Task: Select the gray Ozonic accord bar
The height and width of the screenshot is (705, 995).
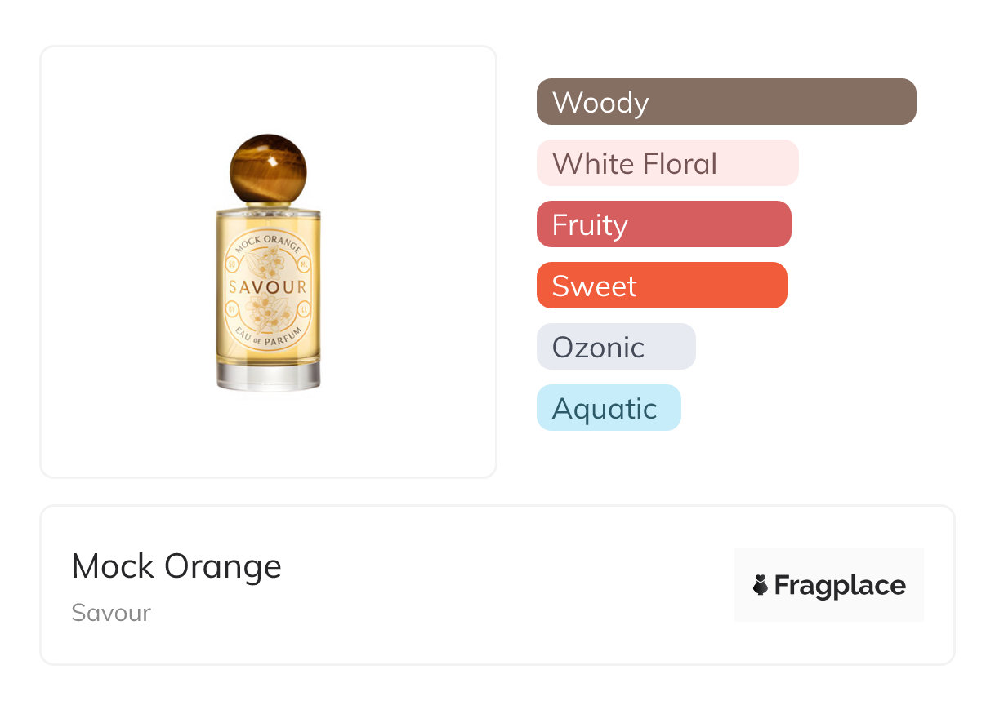Action: click(x=615, y=347)
